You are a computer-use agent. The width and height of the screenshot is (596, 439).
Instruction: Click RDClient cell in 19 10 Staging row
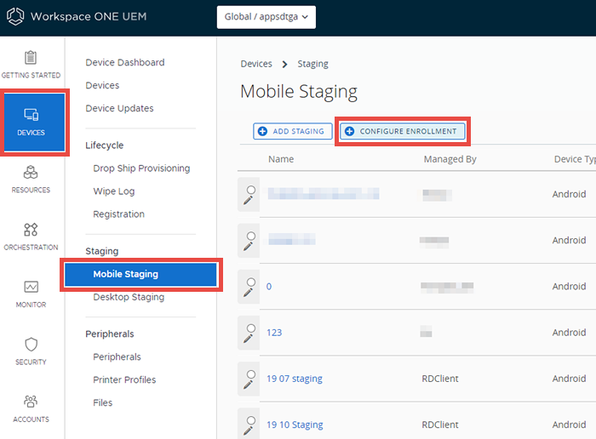click(440, 425)
